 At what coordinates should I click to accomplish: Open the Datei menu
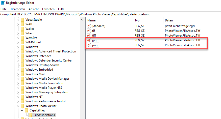[4, 9]
